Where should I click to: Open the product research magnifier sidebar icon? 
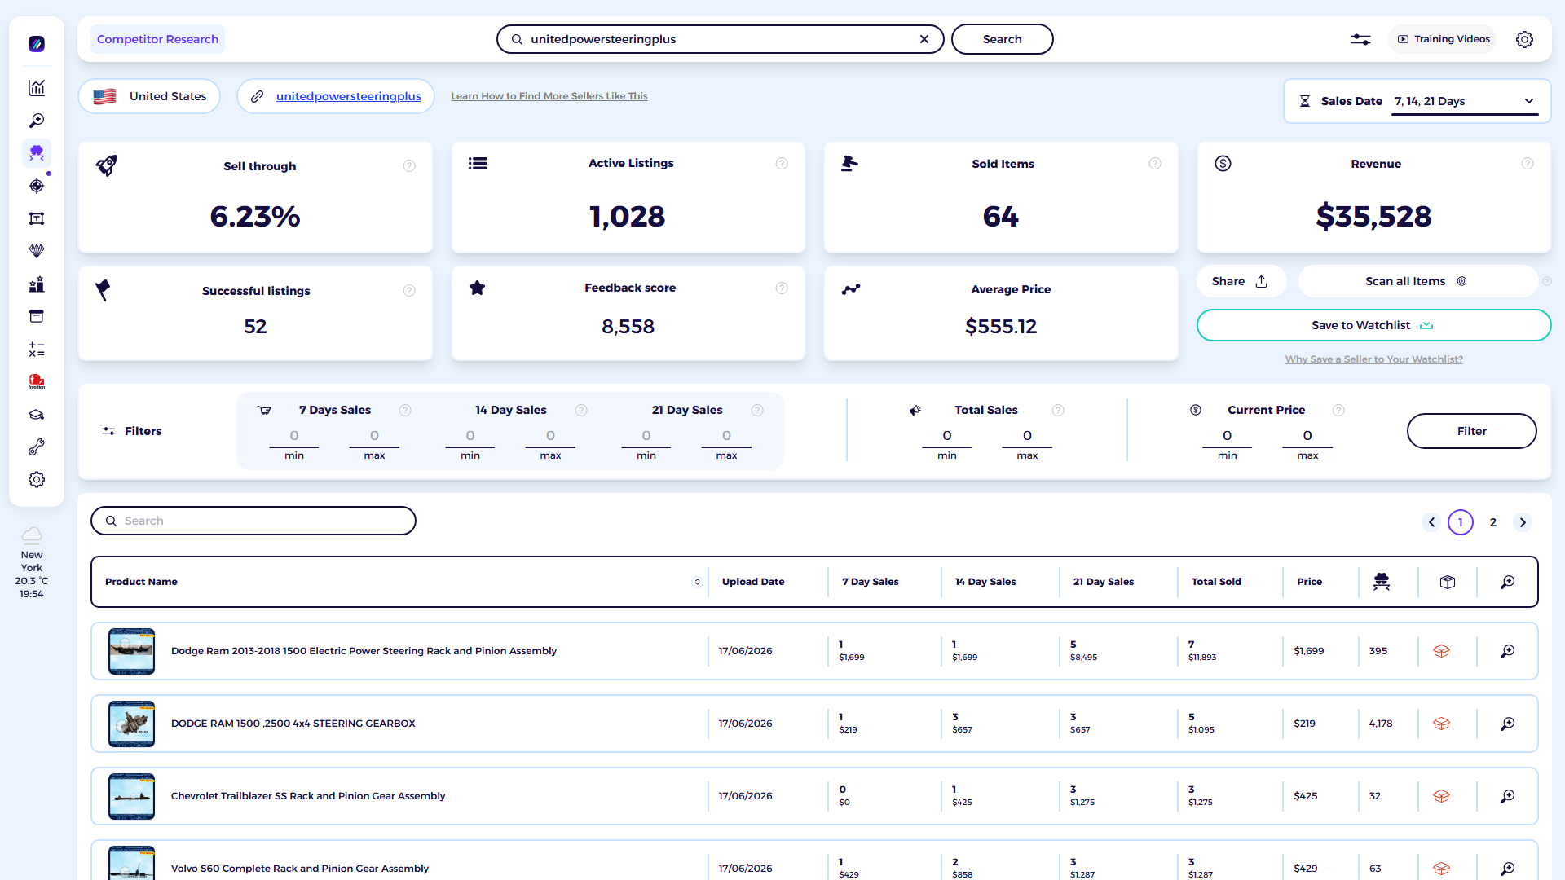pos(37,121)
